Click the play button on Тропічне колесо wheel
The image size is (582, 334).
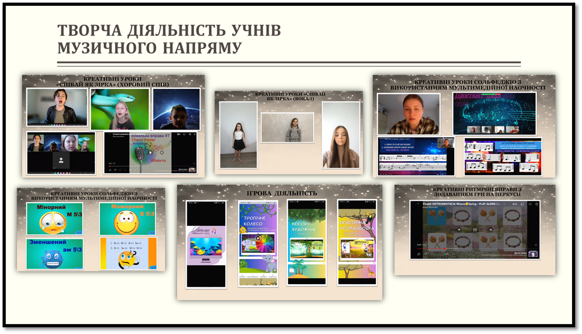258,238
